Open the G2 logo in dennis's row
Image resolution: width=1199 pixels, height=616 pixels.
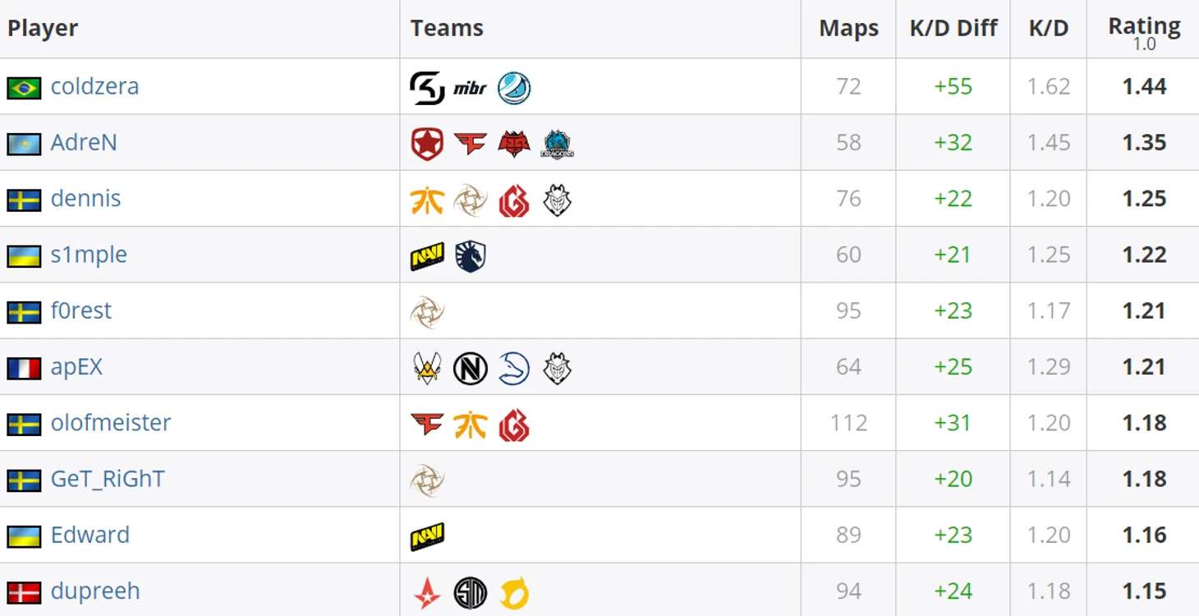[558, 200]
